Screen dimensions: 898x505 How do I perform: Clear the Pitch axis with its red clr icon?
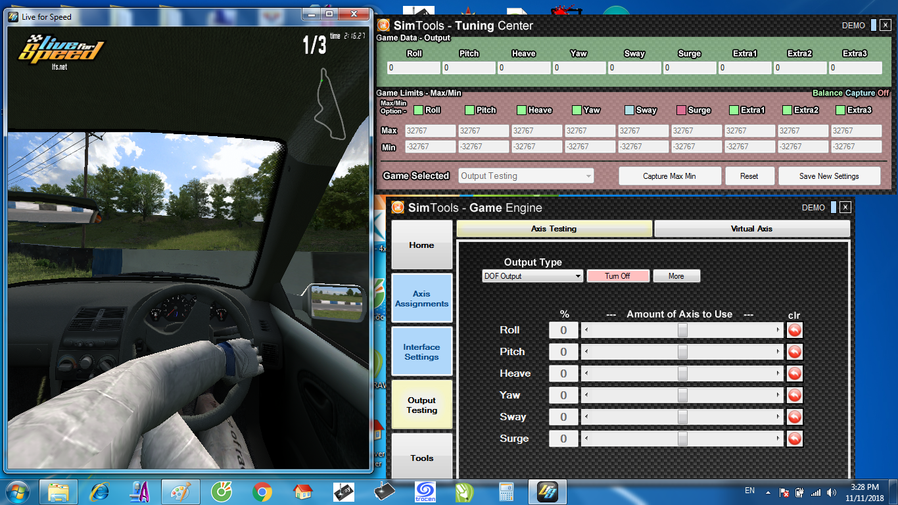(794, 352)
